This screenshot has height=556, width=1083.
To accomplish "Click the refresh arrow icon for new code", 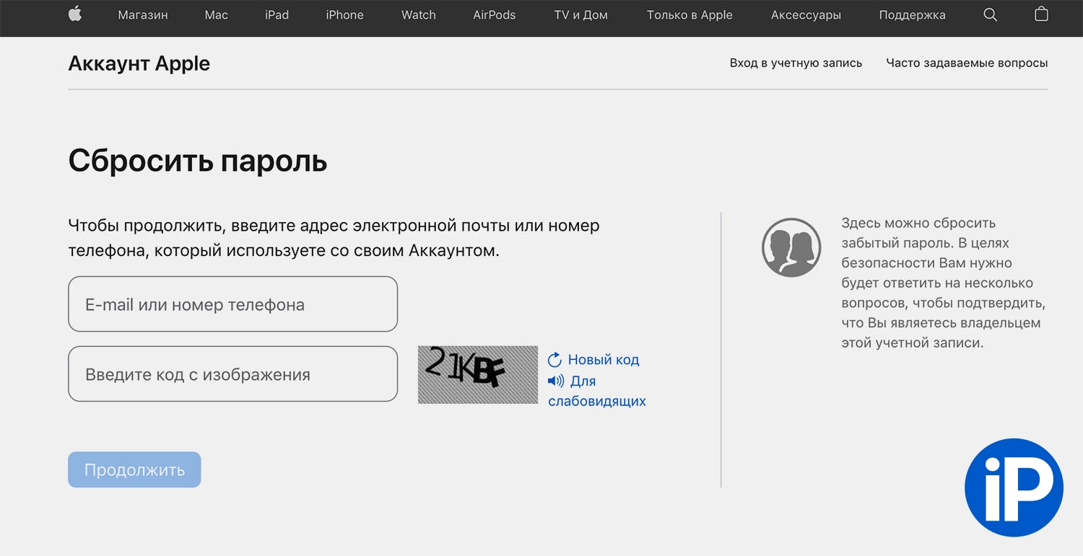I will click(554, 360).
